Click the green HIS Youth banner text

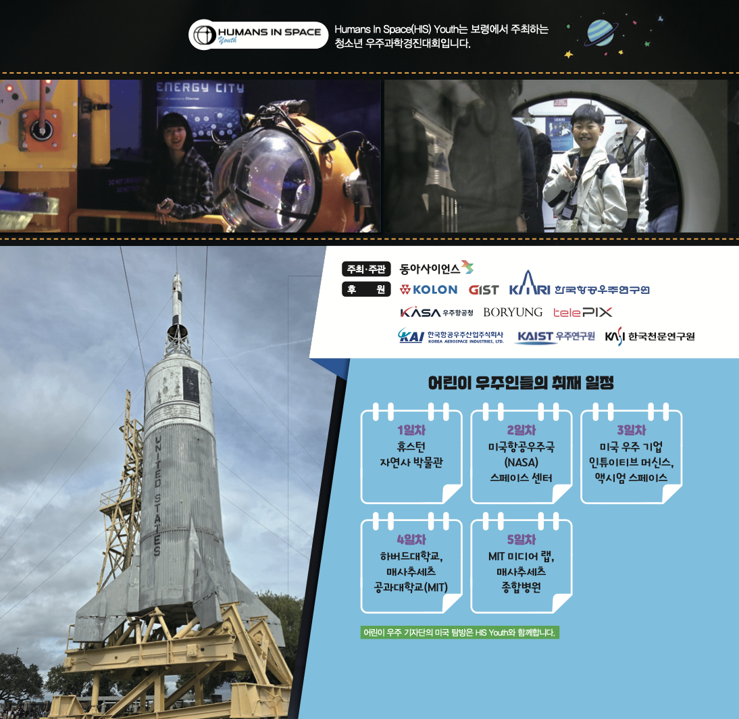click(459, 633)
